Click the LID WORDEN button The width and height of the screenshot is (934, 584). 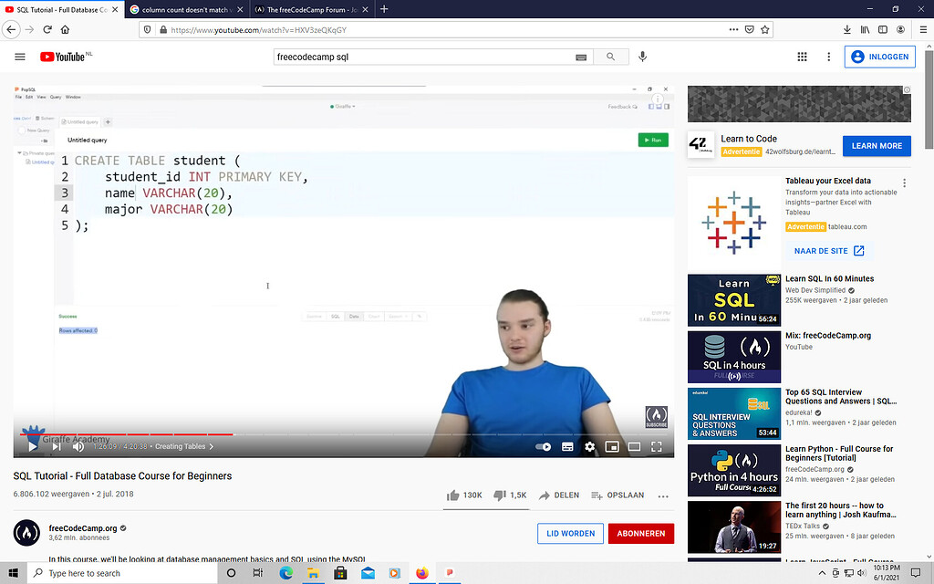click(571, 533)
